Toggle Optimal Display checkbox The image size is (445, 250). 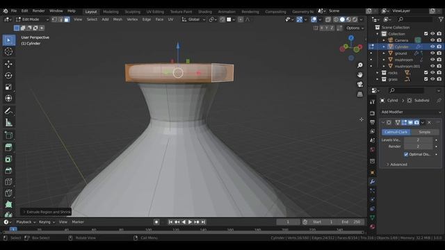[406, 154]
